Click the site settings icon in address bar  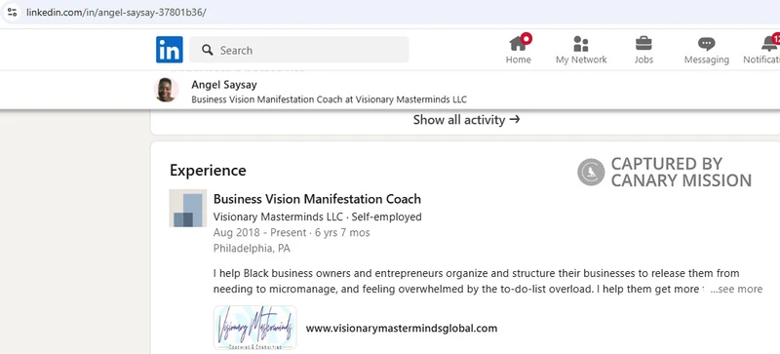pos(12,12)
